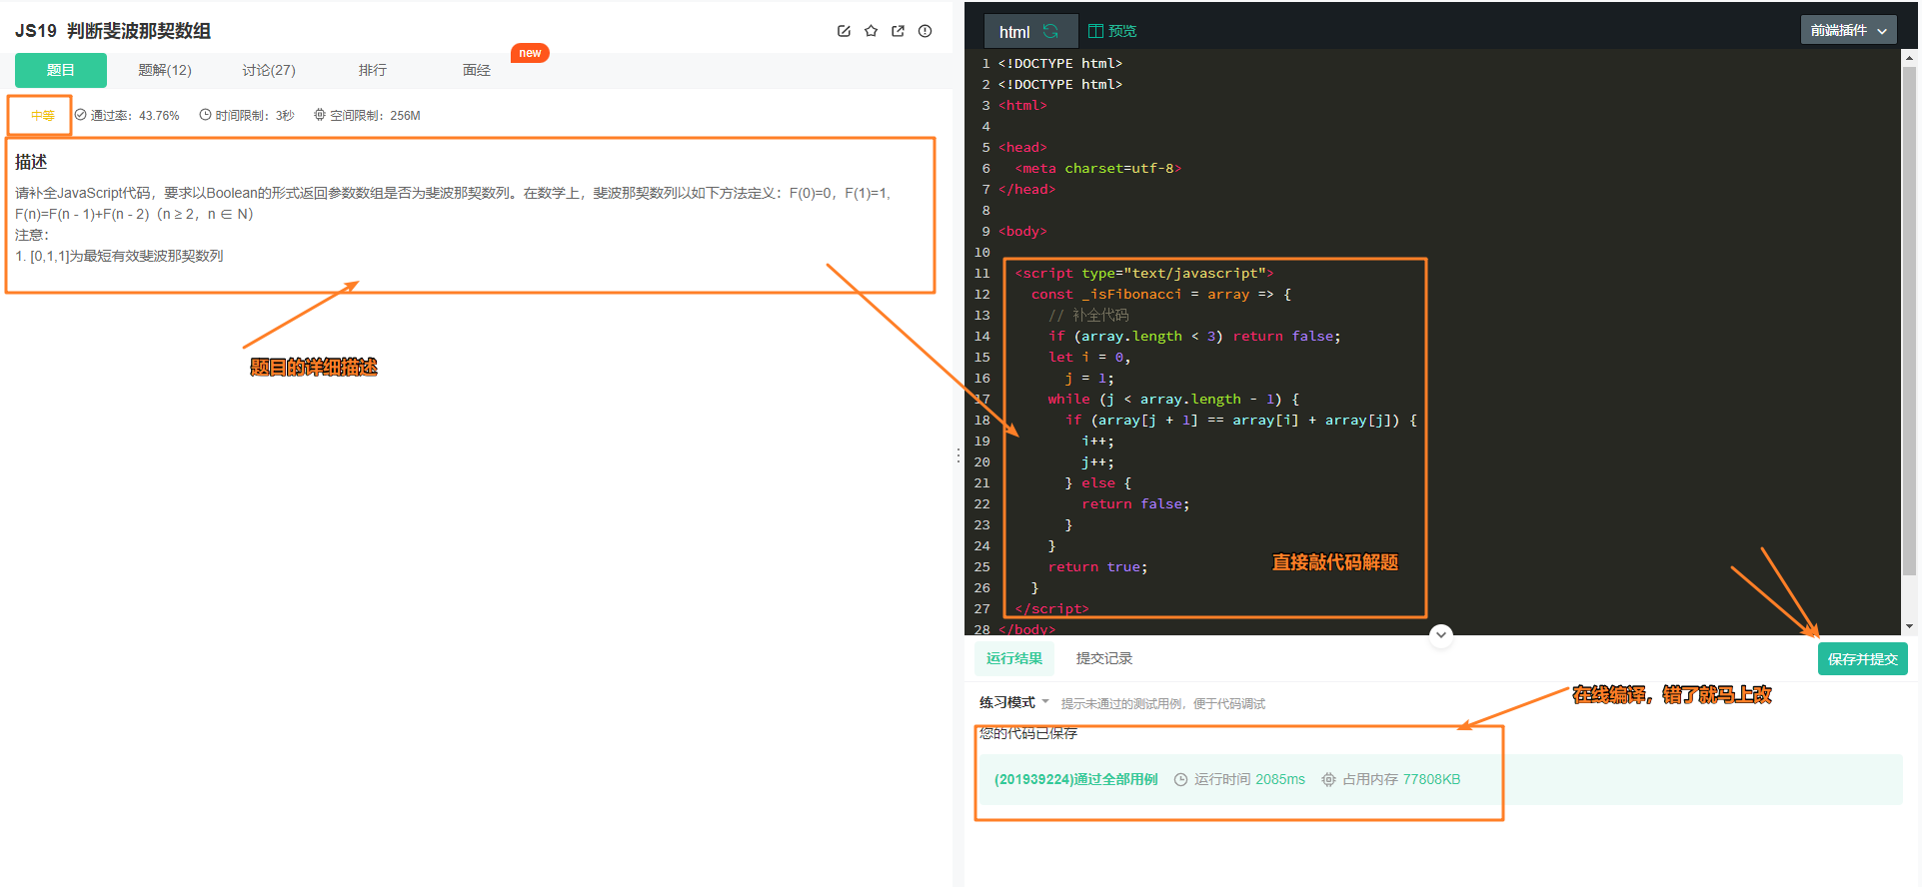The image size is (1922, 887).
Task: Click the [0,1,1]为最短有效斐波那契数列 note line
Action: (x=119, y=256)
